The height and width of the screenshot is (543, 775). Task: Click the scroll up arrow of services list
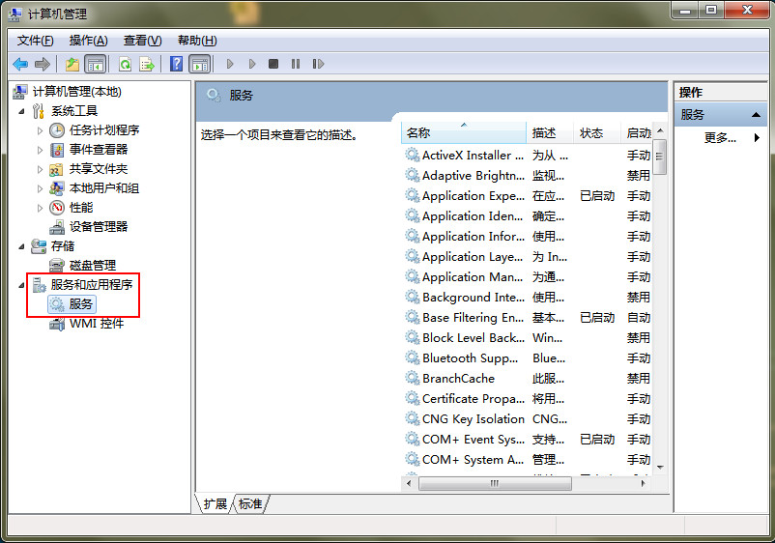coord(660,131)
